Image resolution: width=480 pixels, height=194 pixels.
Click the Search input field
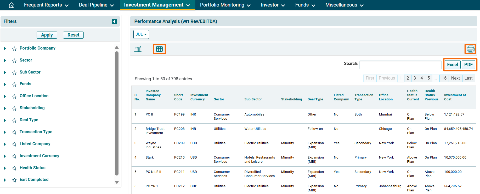[x=400, y=65]
